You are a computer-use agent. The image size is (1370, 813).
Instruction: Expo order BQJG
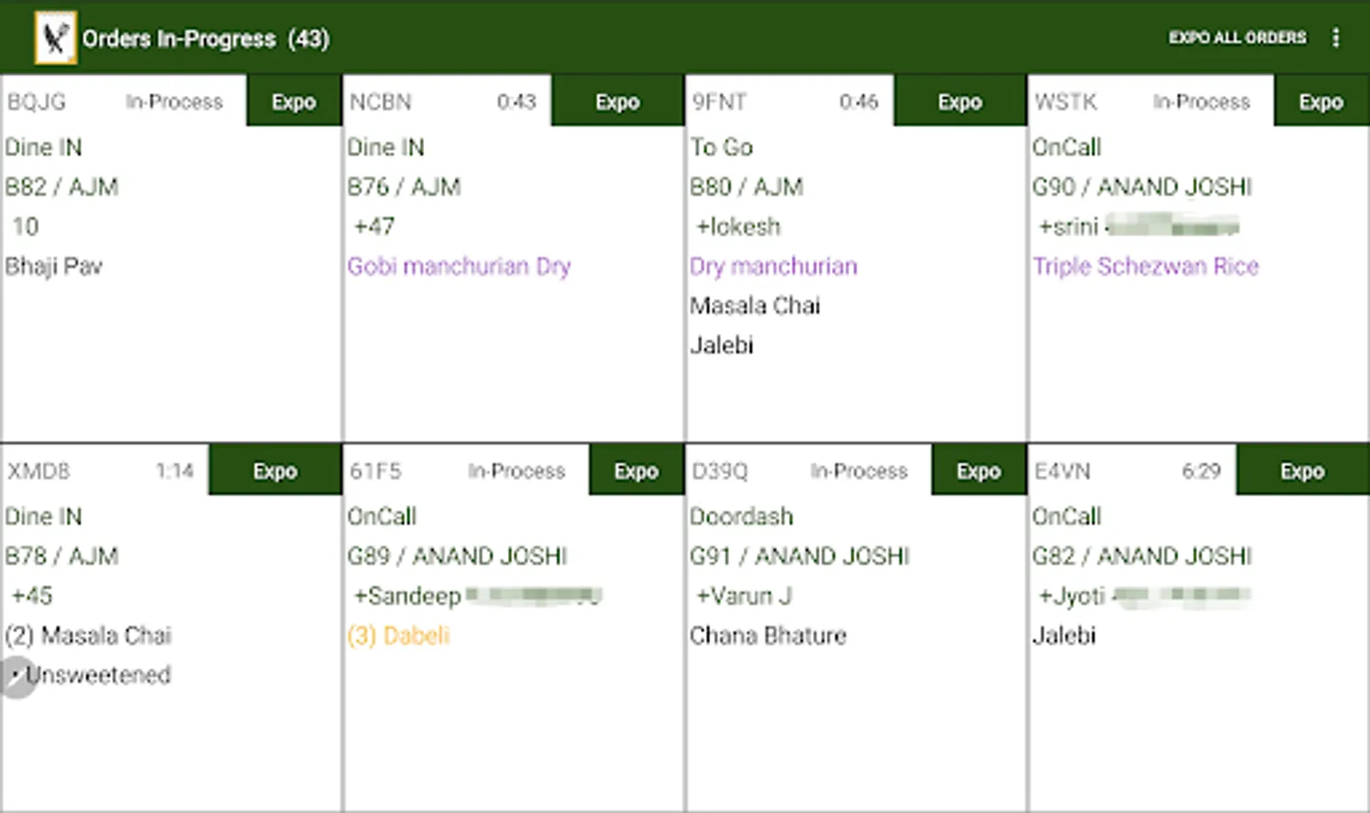click(294, 101)
